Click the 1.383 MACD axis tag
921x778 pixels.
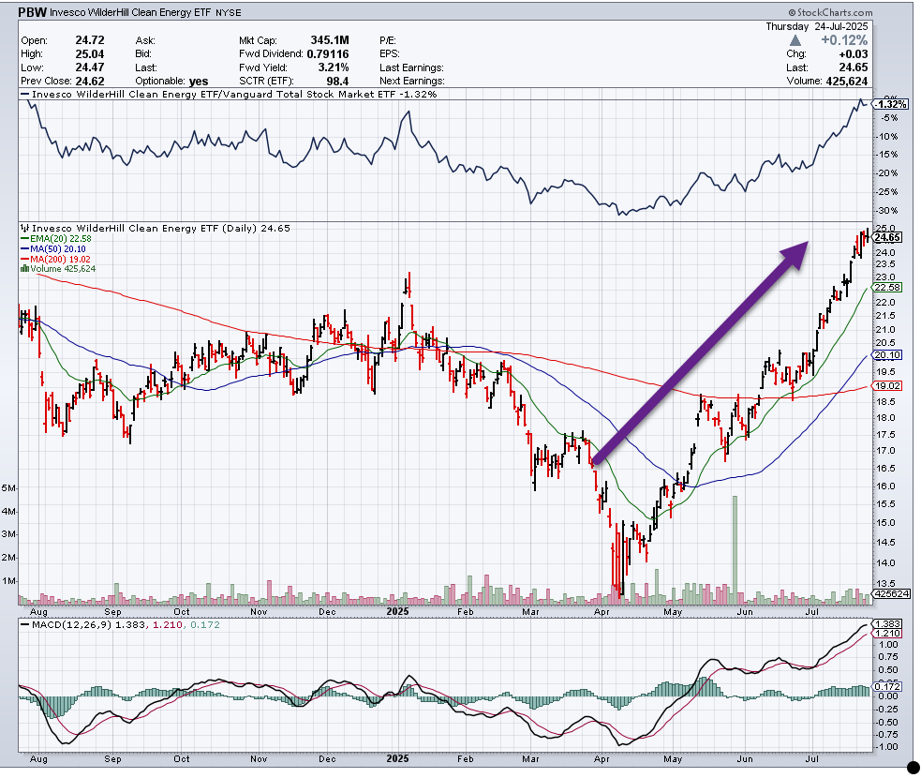tap(887, 624)
